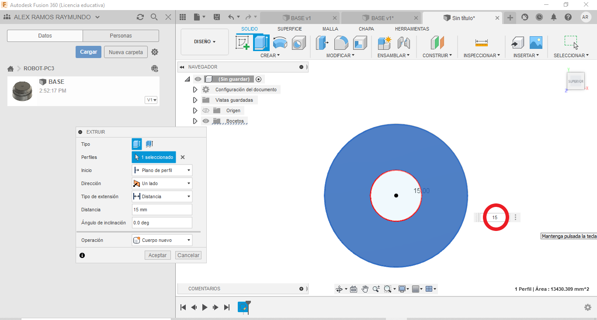This screenshot has height=320, width=597.
Task: Click the Save icon in top bar
Action: [x=217, y=17]
